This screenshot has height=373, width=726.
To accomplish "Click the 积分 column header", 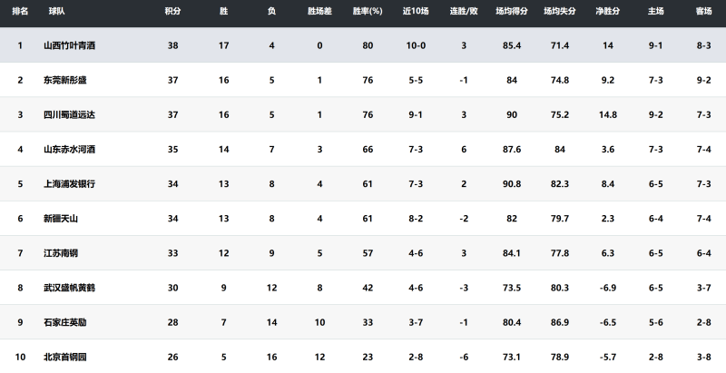I will click(x=172, y=12).
